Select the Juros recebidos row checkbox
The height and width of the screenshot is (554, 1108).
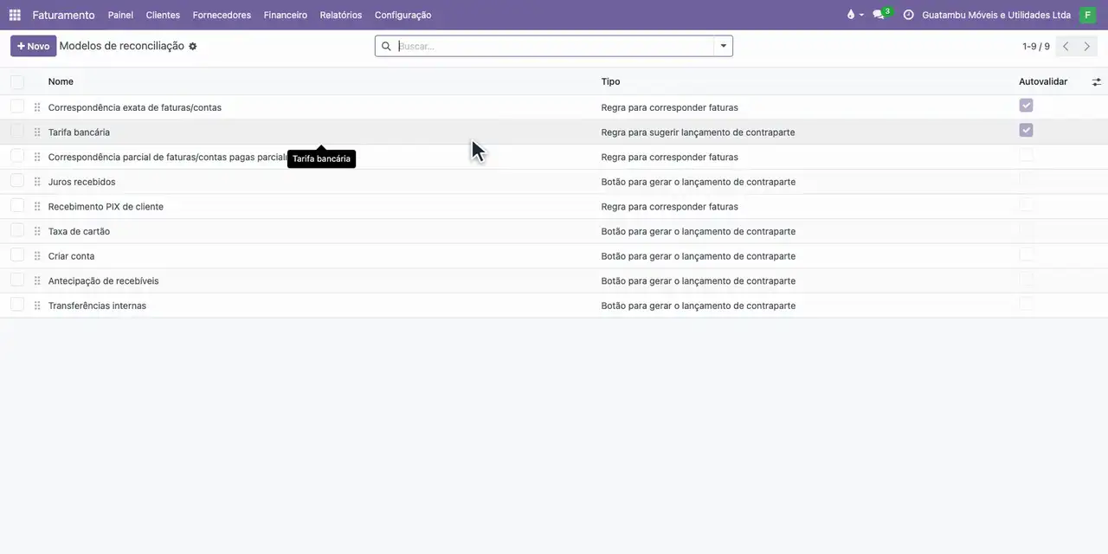point(17,180)
